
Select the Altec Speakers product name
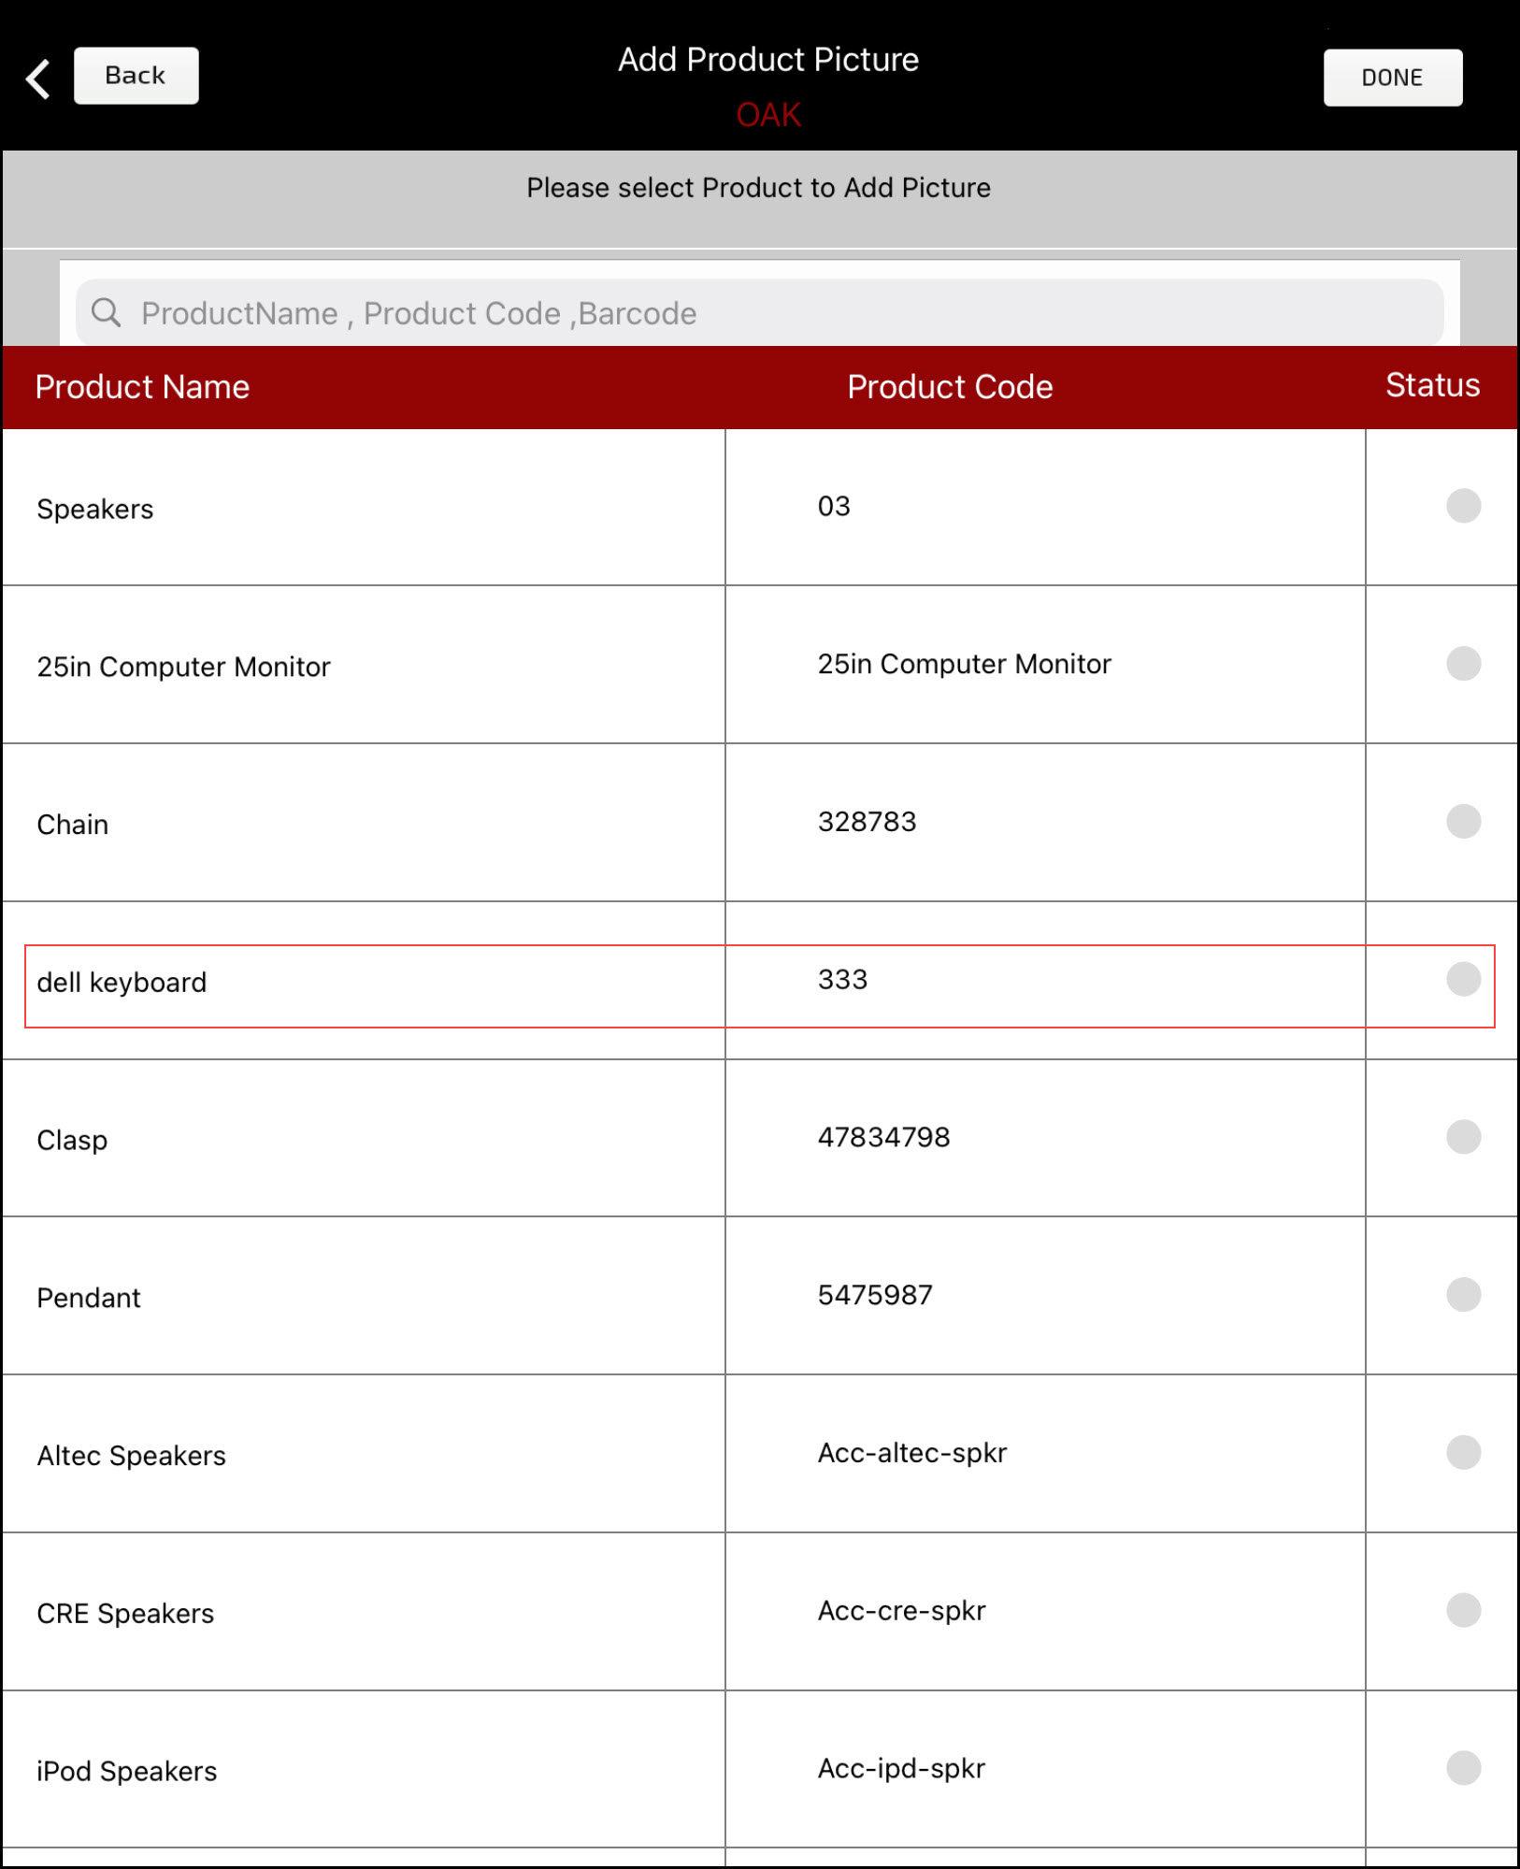click(132, 1456)
